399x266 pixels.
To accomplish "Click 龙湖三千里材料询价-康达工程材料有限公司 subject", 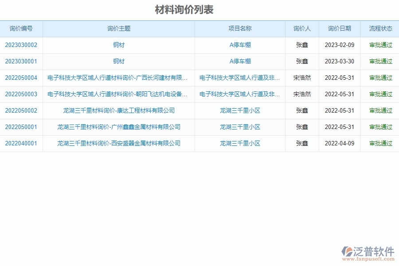I will pos(119,110).
